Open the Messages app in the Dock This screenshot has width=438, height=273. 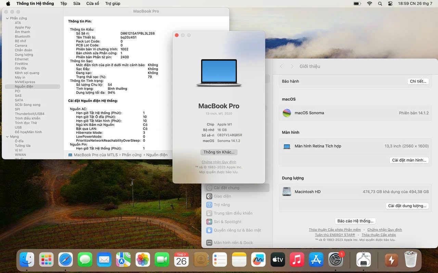[85, 260]
